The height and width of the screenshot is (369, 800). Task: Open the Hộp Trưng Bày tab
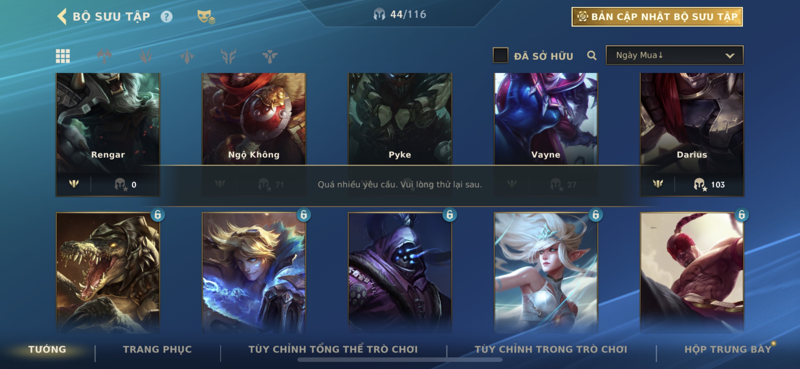[728, 349]
